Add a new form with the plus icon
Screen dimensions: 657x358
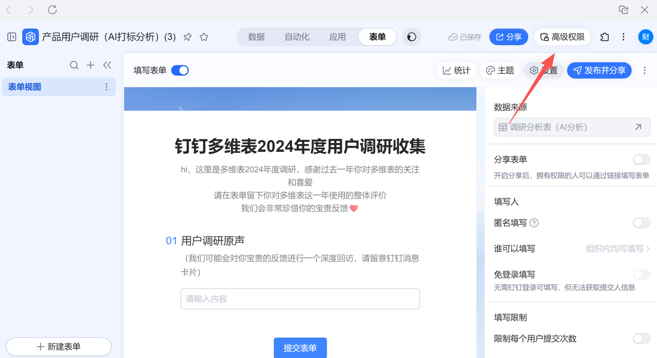(x=91, y=65)
